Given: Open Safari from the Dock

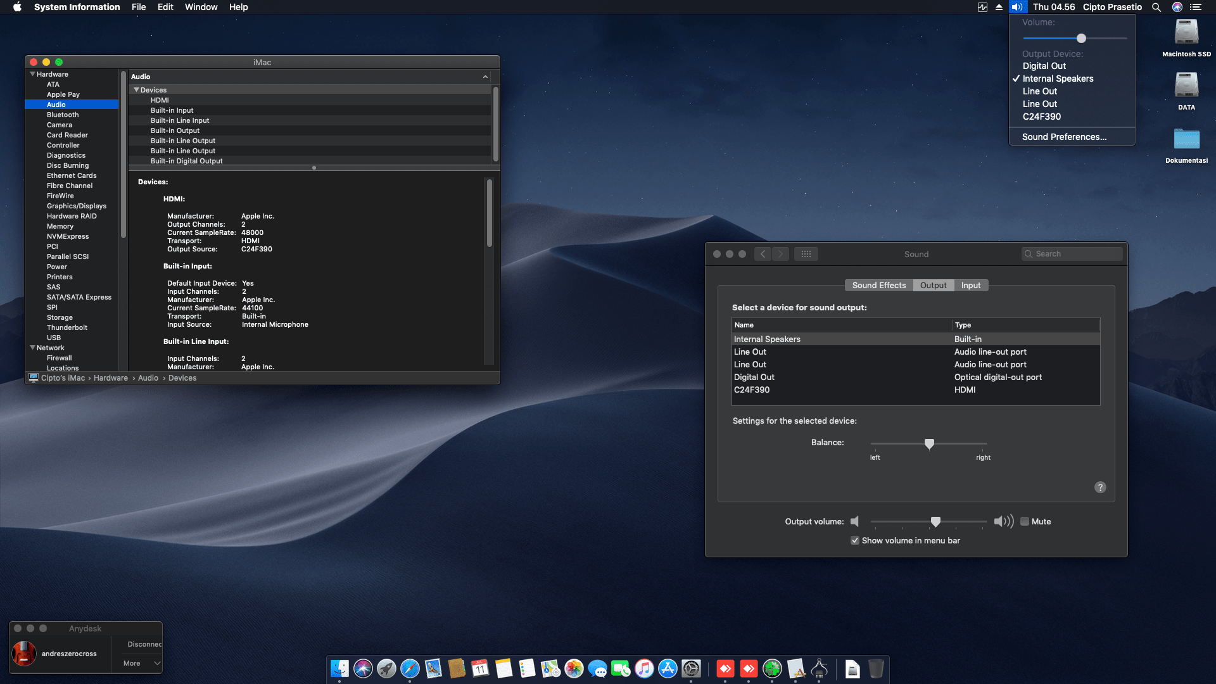Looking at the screenshot, I should 410,668.
